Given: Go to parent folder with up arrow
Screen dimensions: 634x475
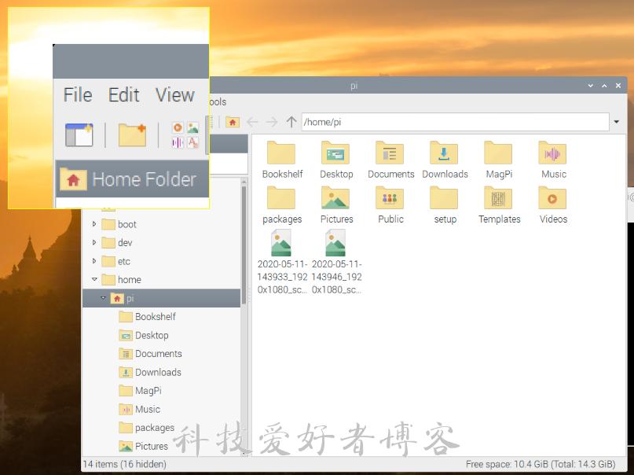Looking at the screenshot, I should pyautogui.click(x=291, y=122).
